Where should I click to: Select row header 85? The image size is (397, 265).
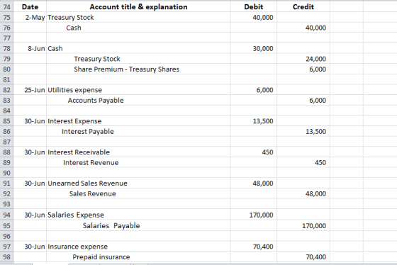tap(6, 121)
